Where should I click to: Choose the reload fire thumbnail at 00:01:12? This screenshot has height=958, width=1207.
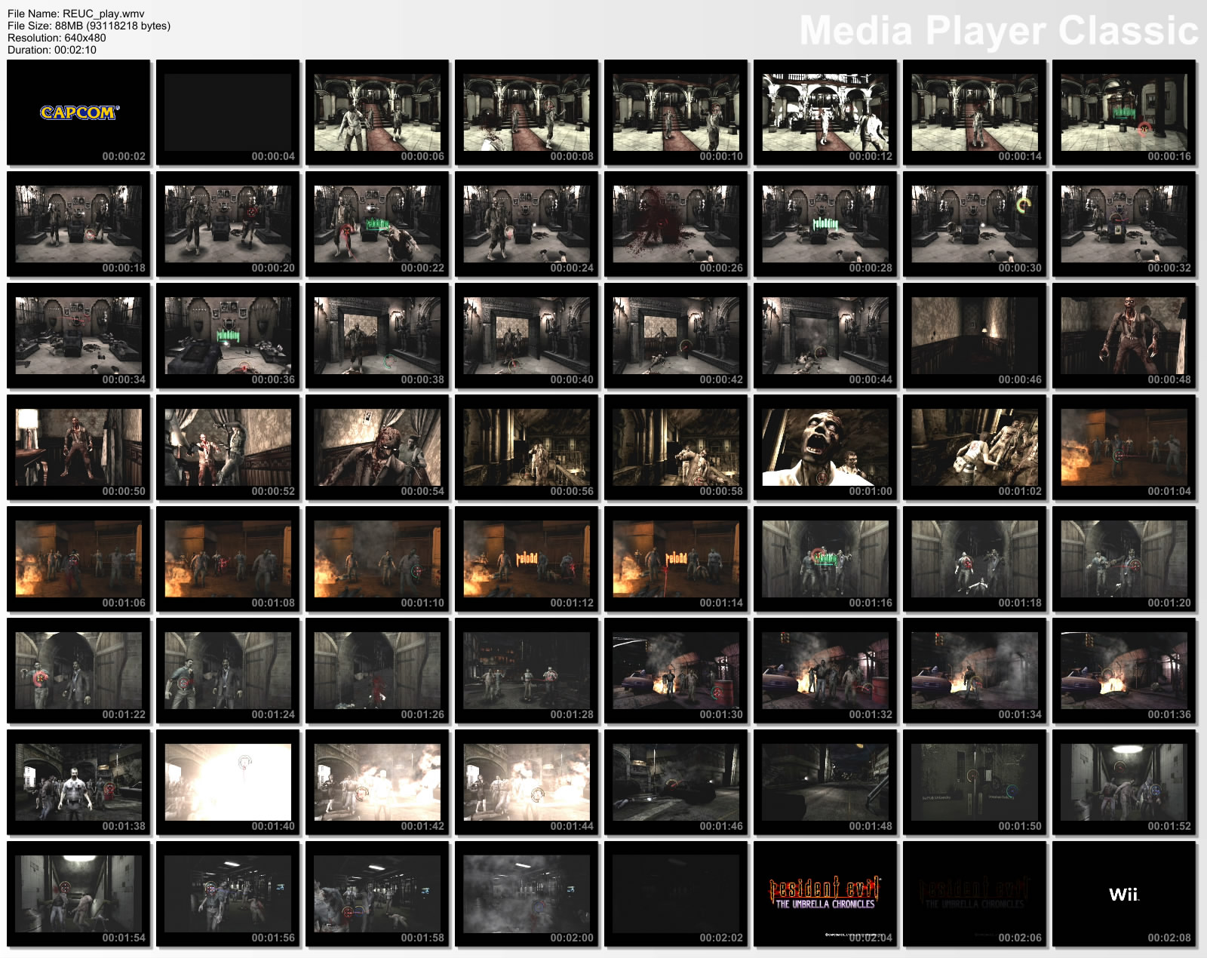coord(527,559)
